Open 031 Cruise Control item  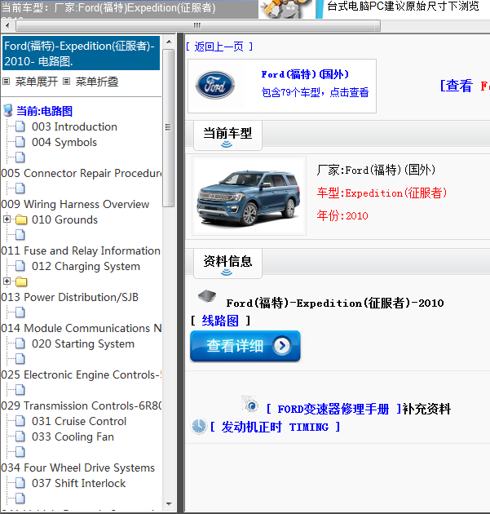pos(79,421)
